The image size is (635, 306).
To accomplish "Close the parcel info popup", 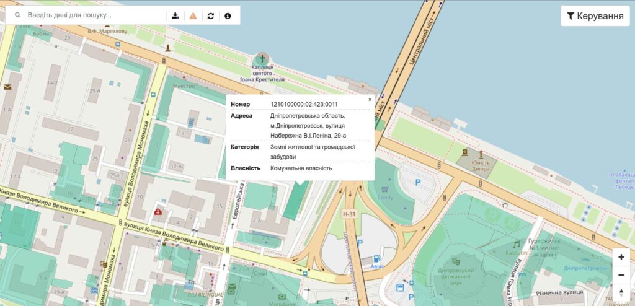I will click(370, 100).
